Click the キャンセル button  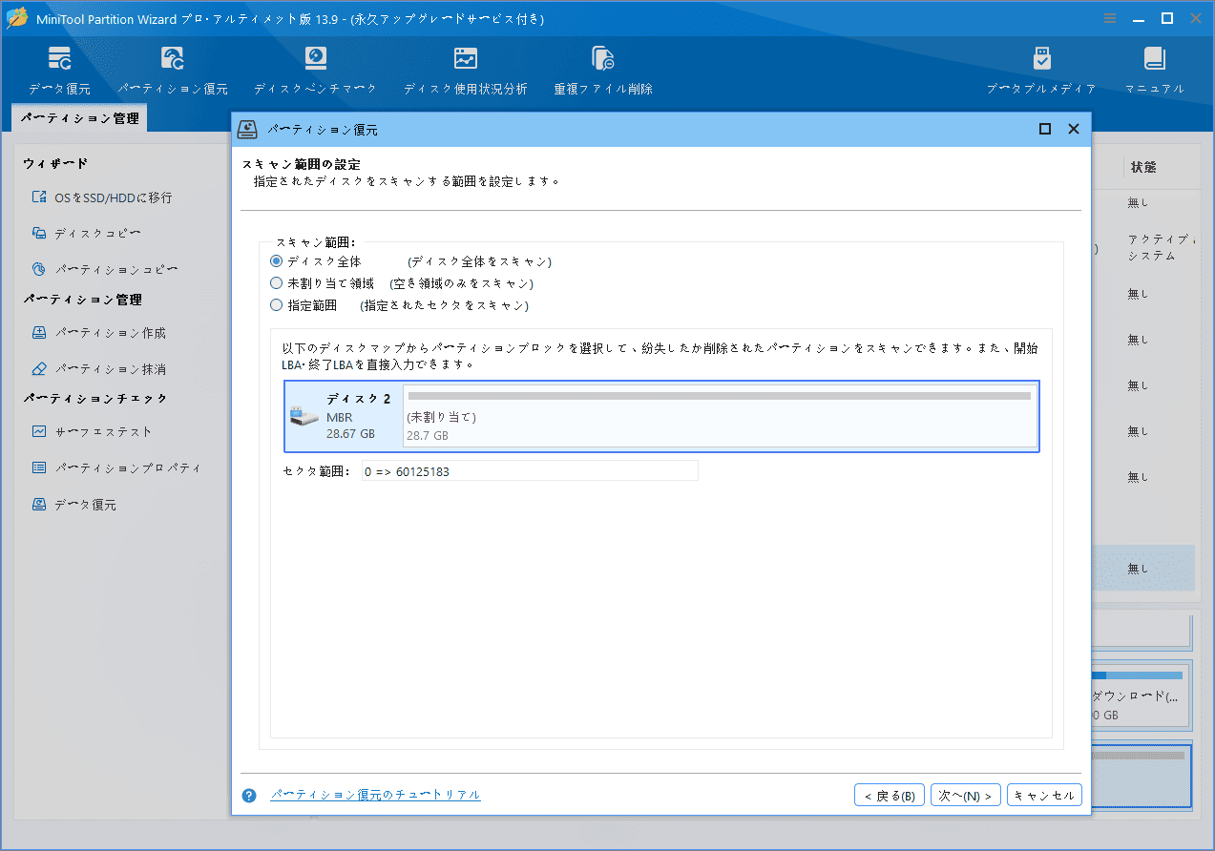pyautogui.click(x=1044, y=796)
